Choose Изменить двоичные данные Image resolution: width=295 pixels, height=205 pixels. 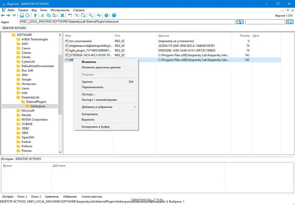[x=105, y=67]
